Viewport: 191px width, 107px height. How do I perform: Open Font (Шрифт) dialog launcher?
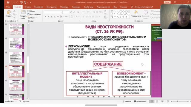tap(80, 21)
